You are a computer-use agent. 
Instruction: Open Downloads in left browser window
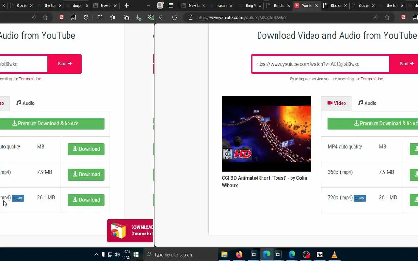pyautogui.click(x=138, y=18)
